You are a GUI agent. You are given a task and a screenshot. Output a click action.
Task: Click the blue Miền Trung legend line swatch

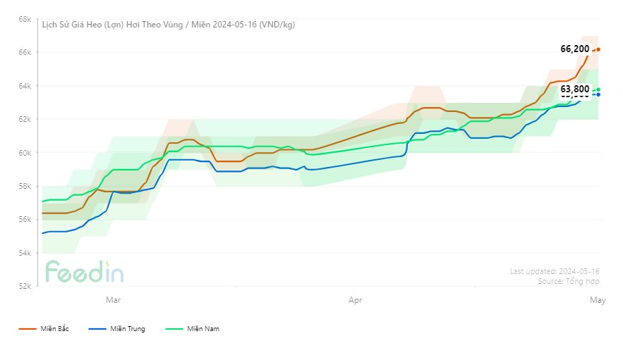click(98, 328)
